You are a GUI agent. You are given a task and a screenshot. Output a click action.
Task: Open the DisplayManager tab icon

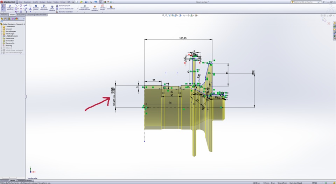point(16,19)
